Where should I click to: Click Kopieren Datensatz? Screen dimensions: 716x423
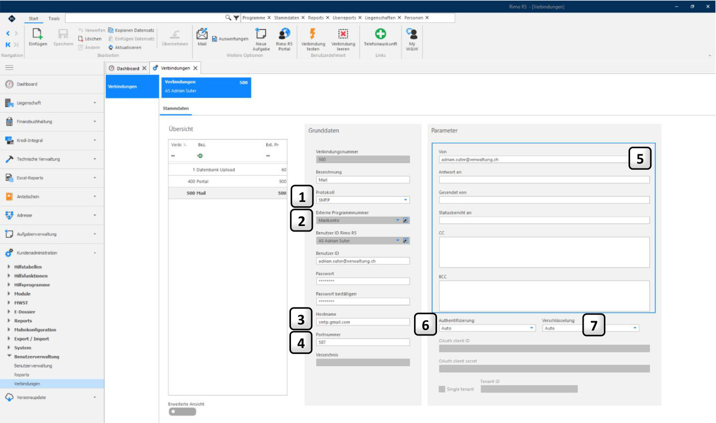point(131,30)
